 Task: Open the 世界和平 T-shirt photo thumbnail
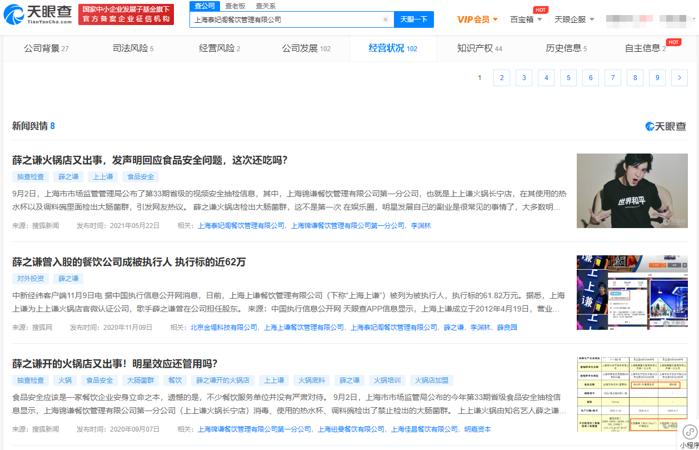click(x=632, y=191)
